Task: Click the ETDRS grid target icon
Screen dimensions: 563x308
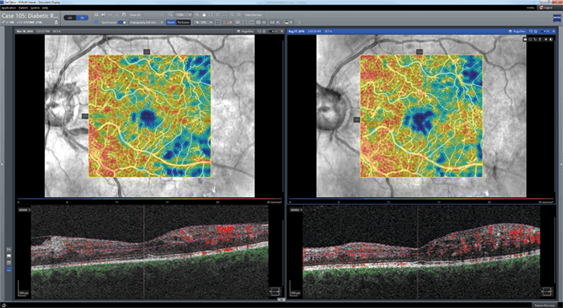Action: pos(227,23)
